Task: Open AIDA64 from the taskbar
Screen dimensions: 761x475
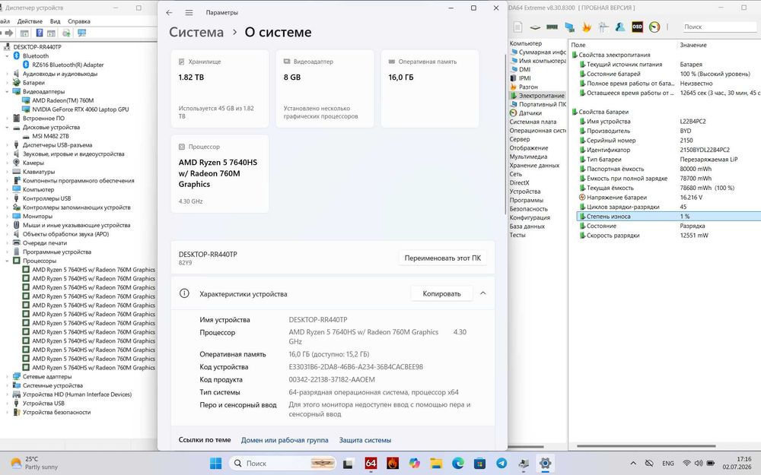Action: [371, 464]
